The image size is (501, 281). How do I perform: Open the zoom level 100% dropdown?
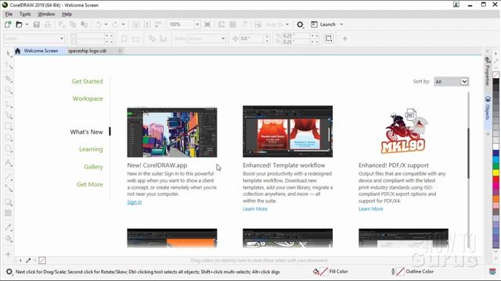[x=197, y=24]
